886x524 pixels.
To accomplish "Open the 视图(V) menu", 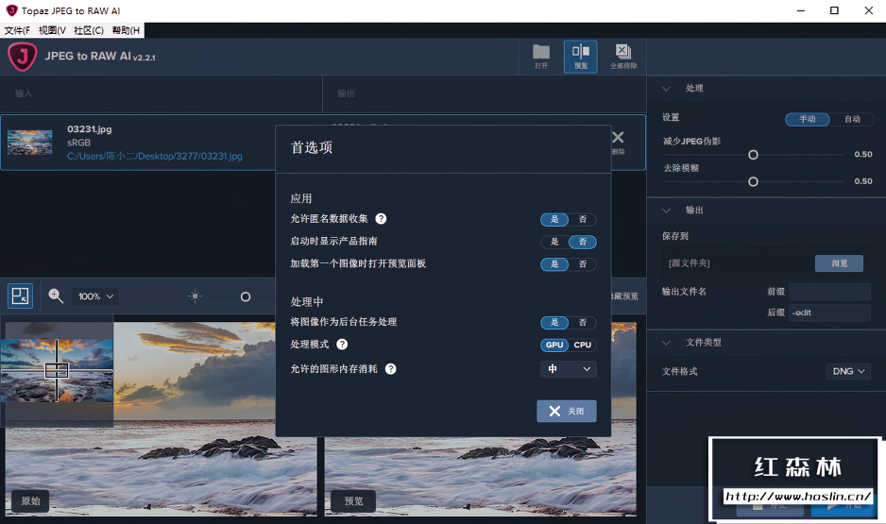I will 52,30.
